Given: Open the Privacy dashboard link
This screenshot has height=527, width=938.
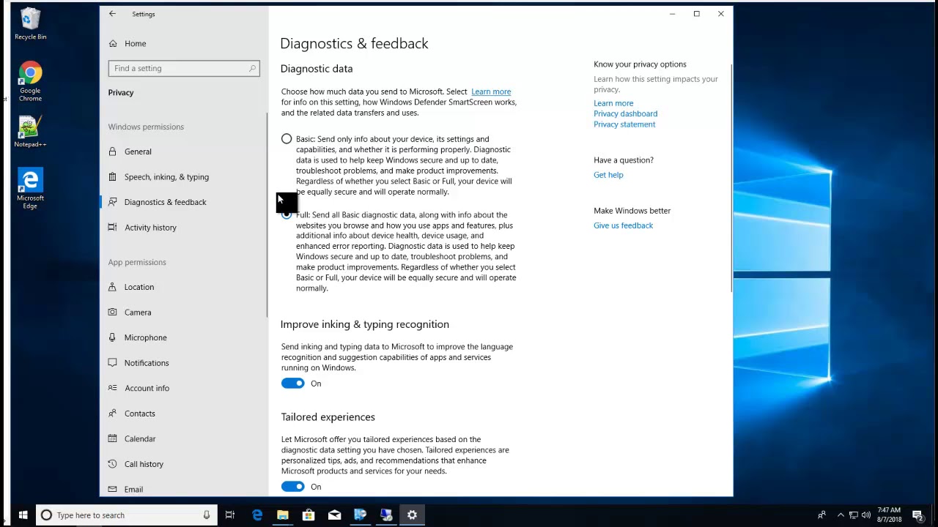Looking at the screenshot, I should pyautogui.click(x=625, y=113).
